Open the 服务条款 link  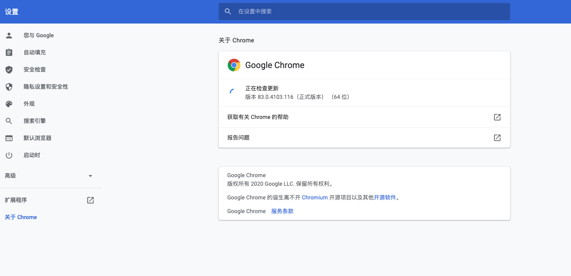[x=282, y=211]
